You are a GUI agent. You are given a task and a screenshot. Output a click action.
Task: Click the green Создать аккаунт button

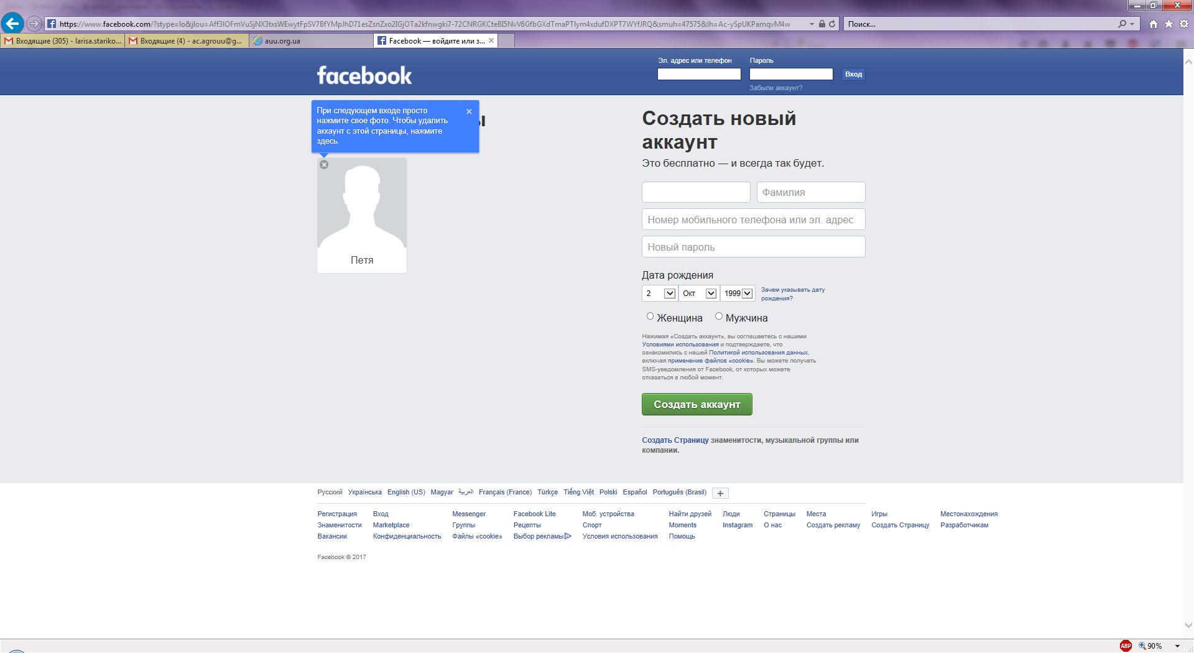pyautogui.click(x=697, y=404)
